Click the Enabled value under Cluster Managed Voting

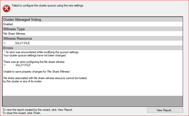click(8, 24)
